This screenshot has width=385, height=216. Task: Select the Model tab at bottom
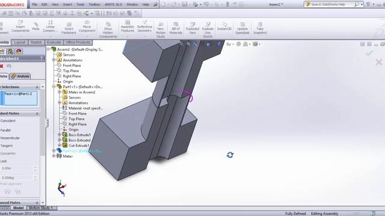pyautogui.click(x=19, y=208)
